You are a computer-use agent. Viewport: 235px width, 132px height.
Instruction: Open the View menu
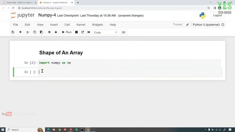(x=40, y=25)
